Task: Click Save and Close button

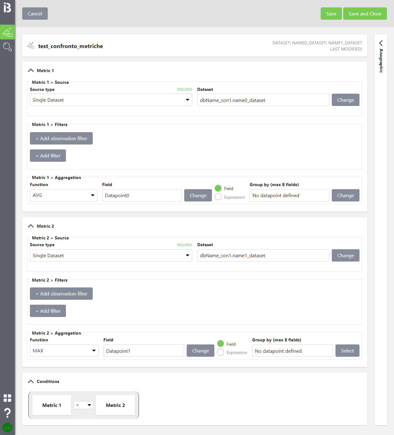Action: (365, 14)
